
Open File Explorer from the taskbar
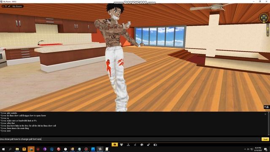(x=17, y=149)
